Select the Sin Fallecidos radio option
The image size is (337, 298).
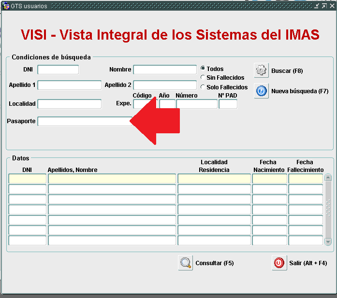203,77
